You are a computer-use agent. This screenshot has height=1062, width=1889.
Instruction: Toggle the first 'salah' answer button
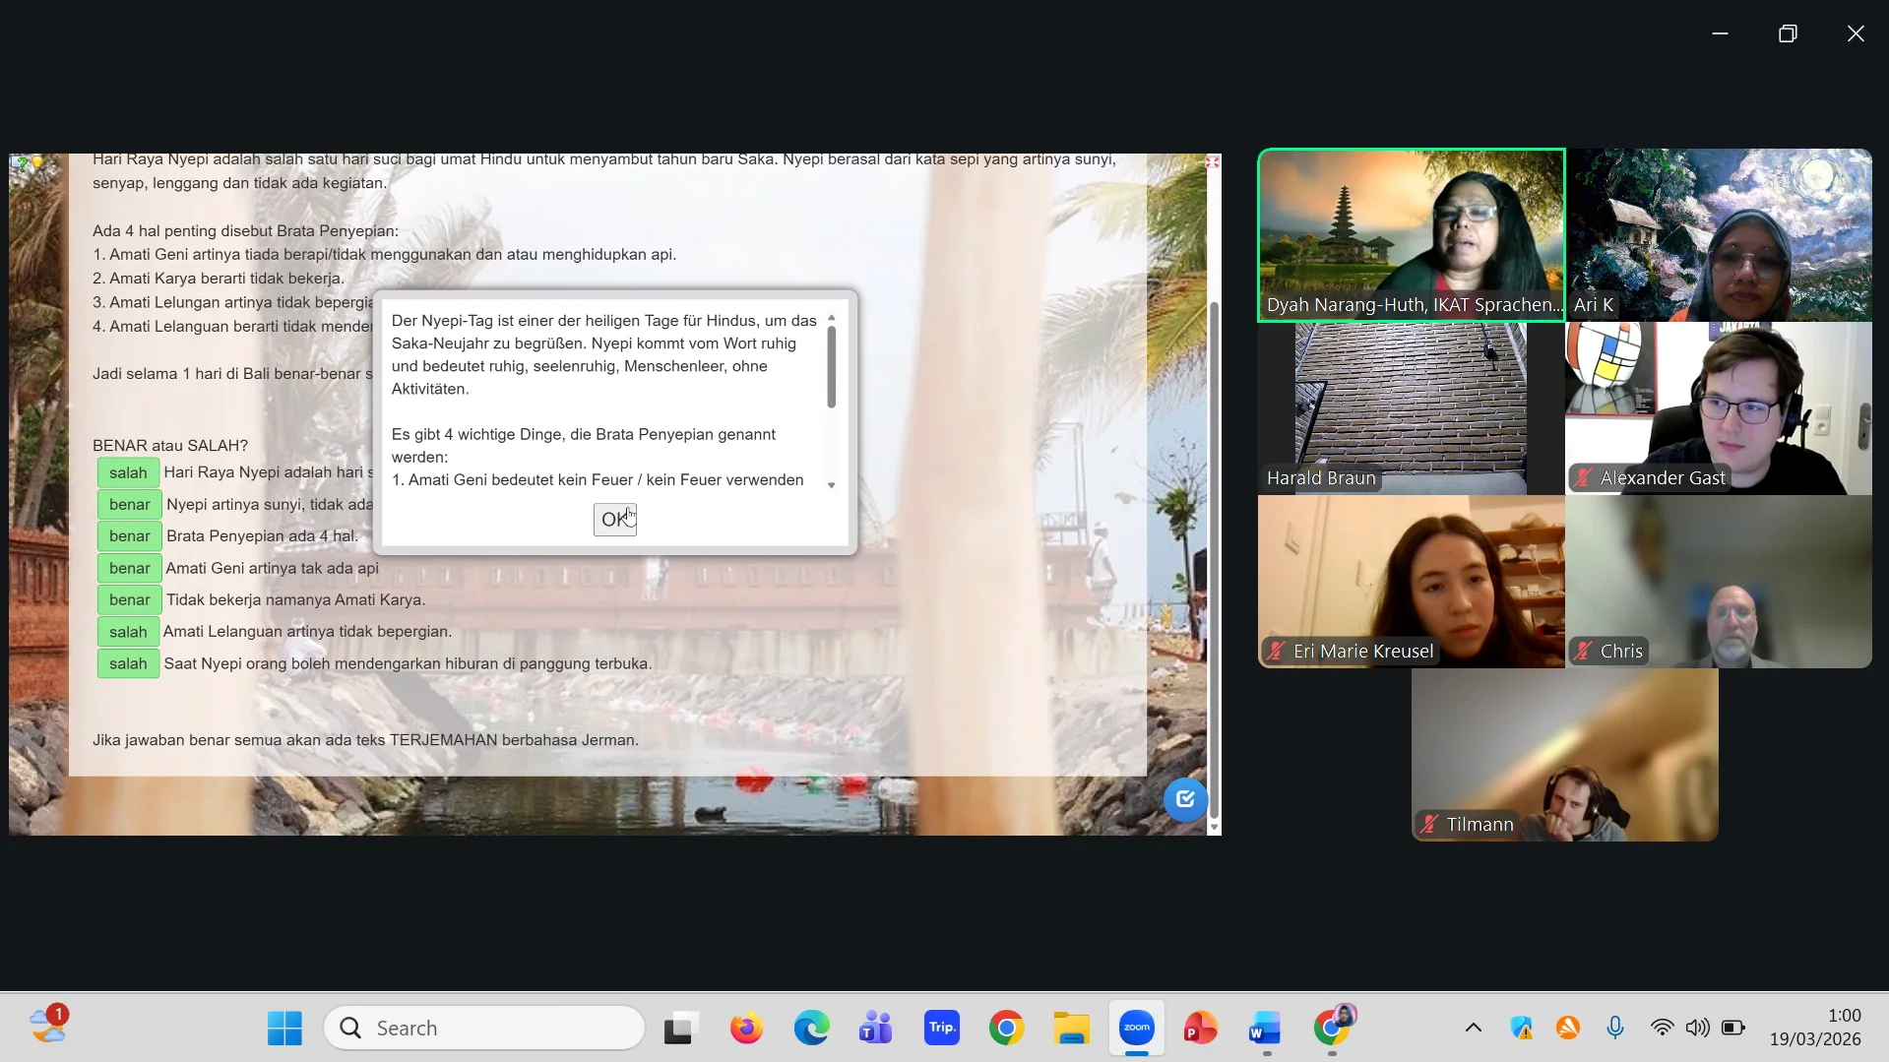click(x=128, y=472)
